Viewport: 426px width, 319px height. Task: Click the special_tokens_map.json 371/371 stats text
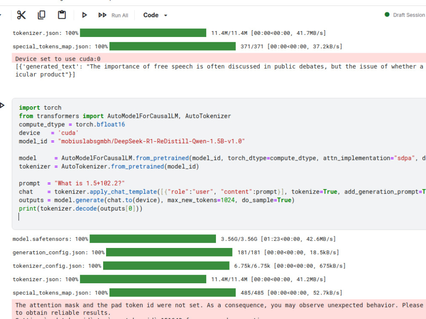point(291,46)
